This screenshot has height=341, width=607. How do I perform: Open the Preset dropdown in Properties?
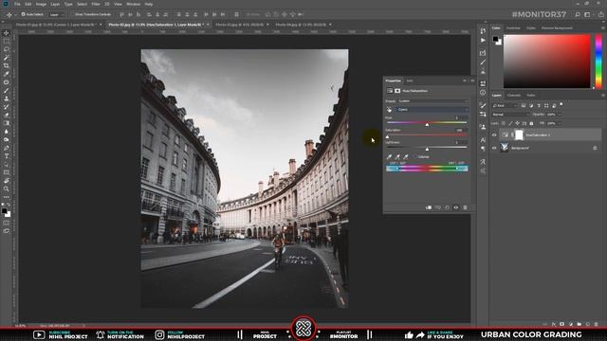[432, 101]
